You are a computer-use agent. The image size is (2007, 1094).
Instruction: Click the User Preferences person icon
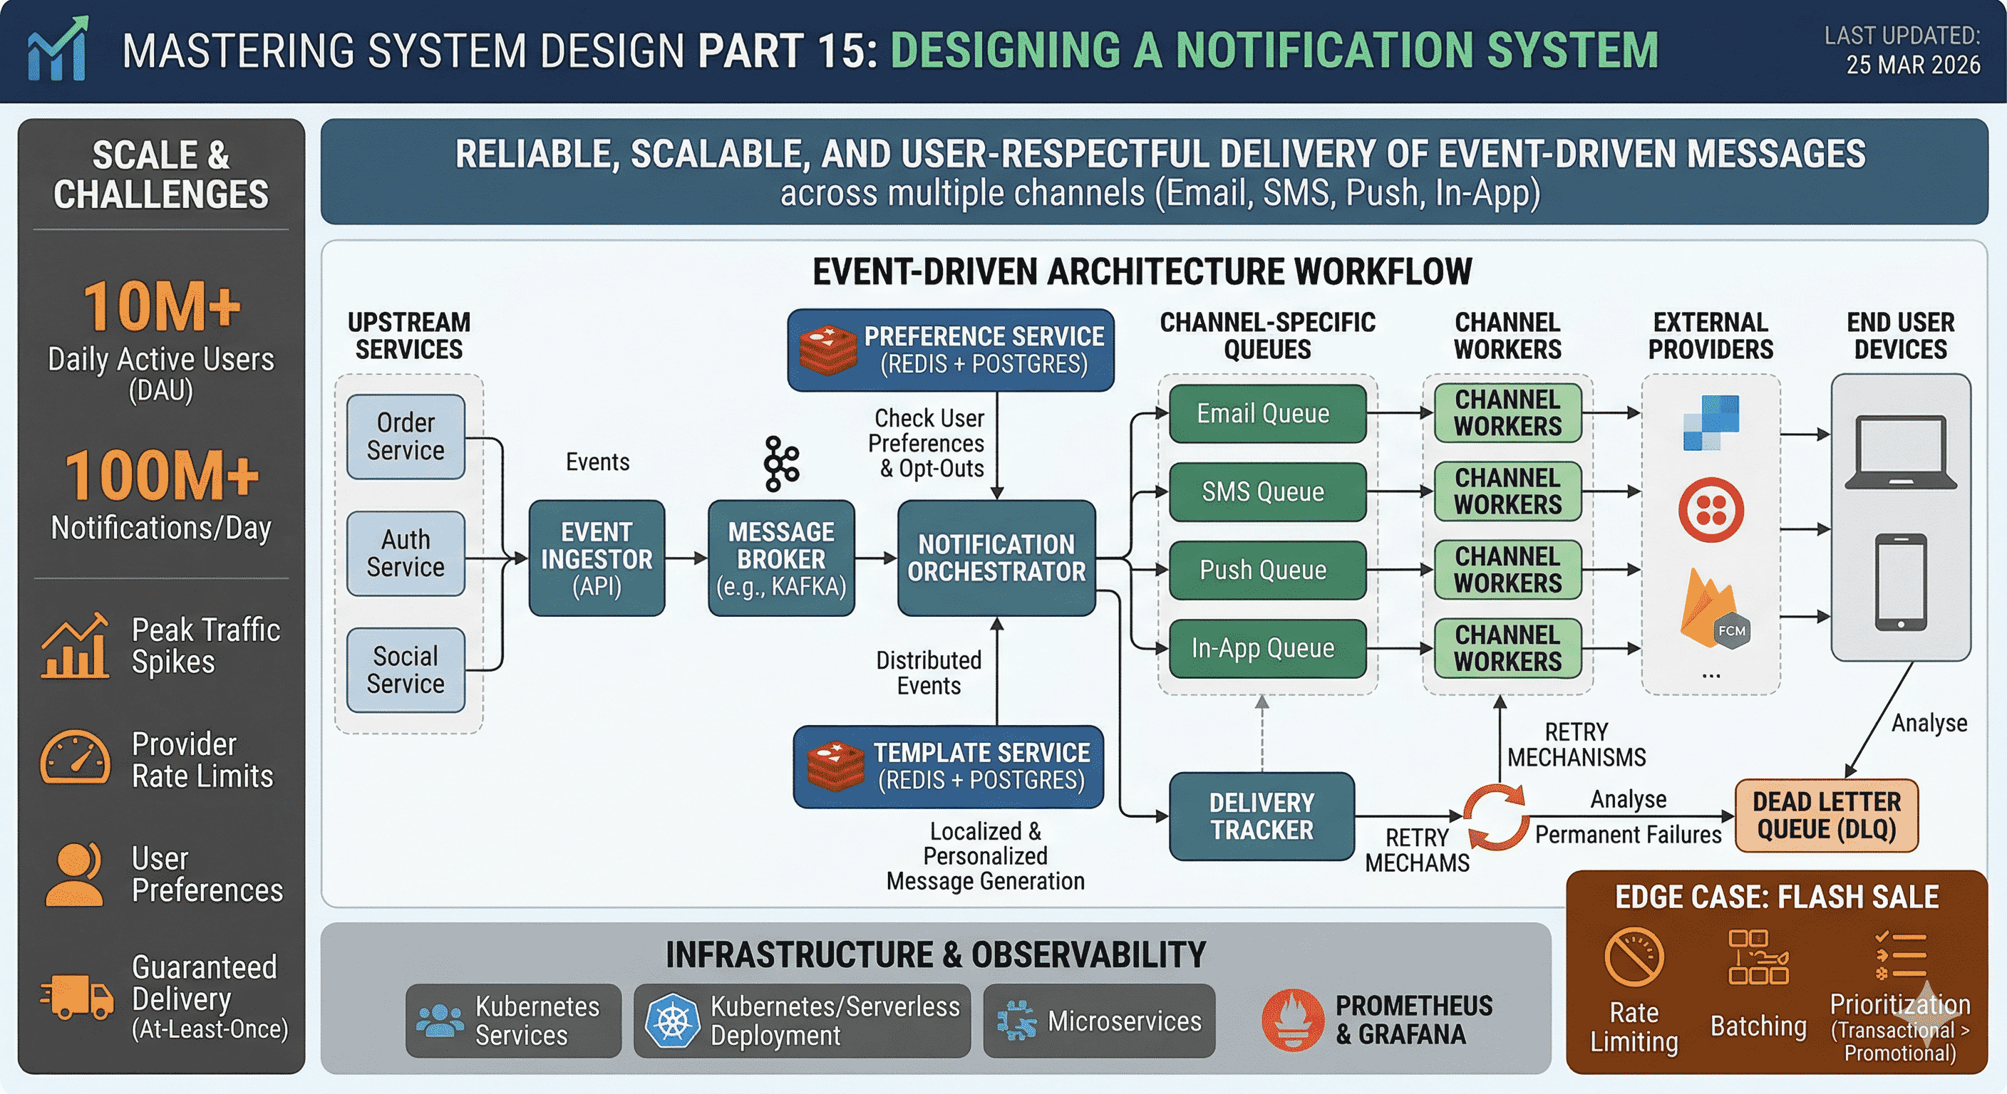pyautogui.click(x=74, y=874)
